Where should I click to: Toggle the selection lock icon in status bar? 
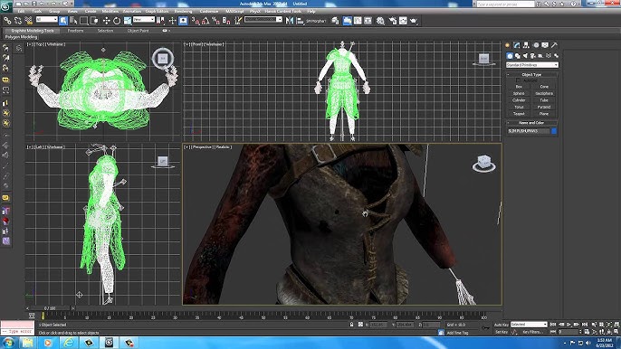click(351, 325)
